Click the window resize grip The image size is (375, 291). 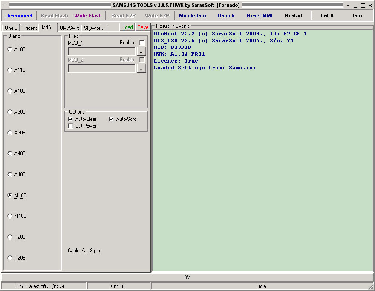tap(371, 287)
